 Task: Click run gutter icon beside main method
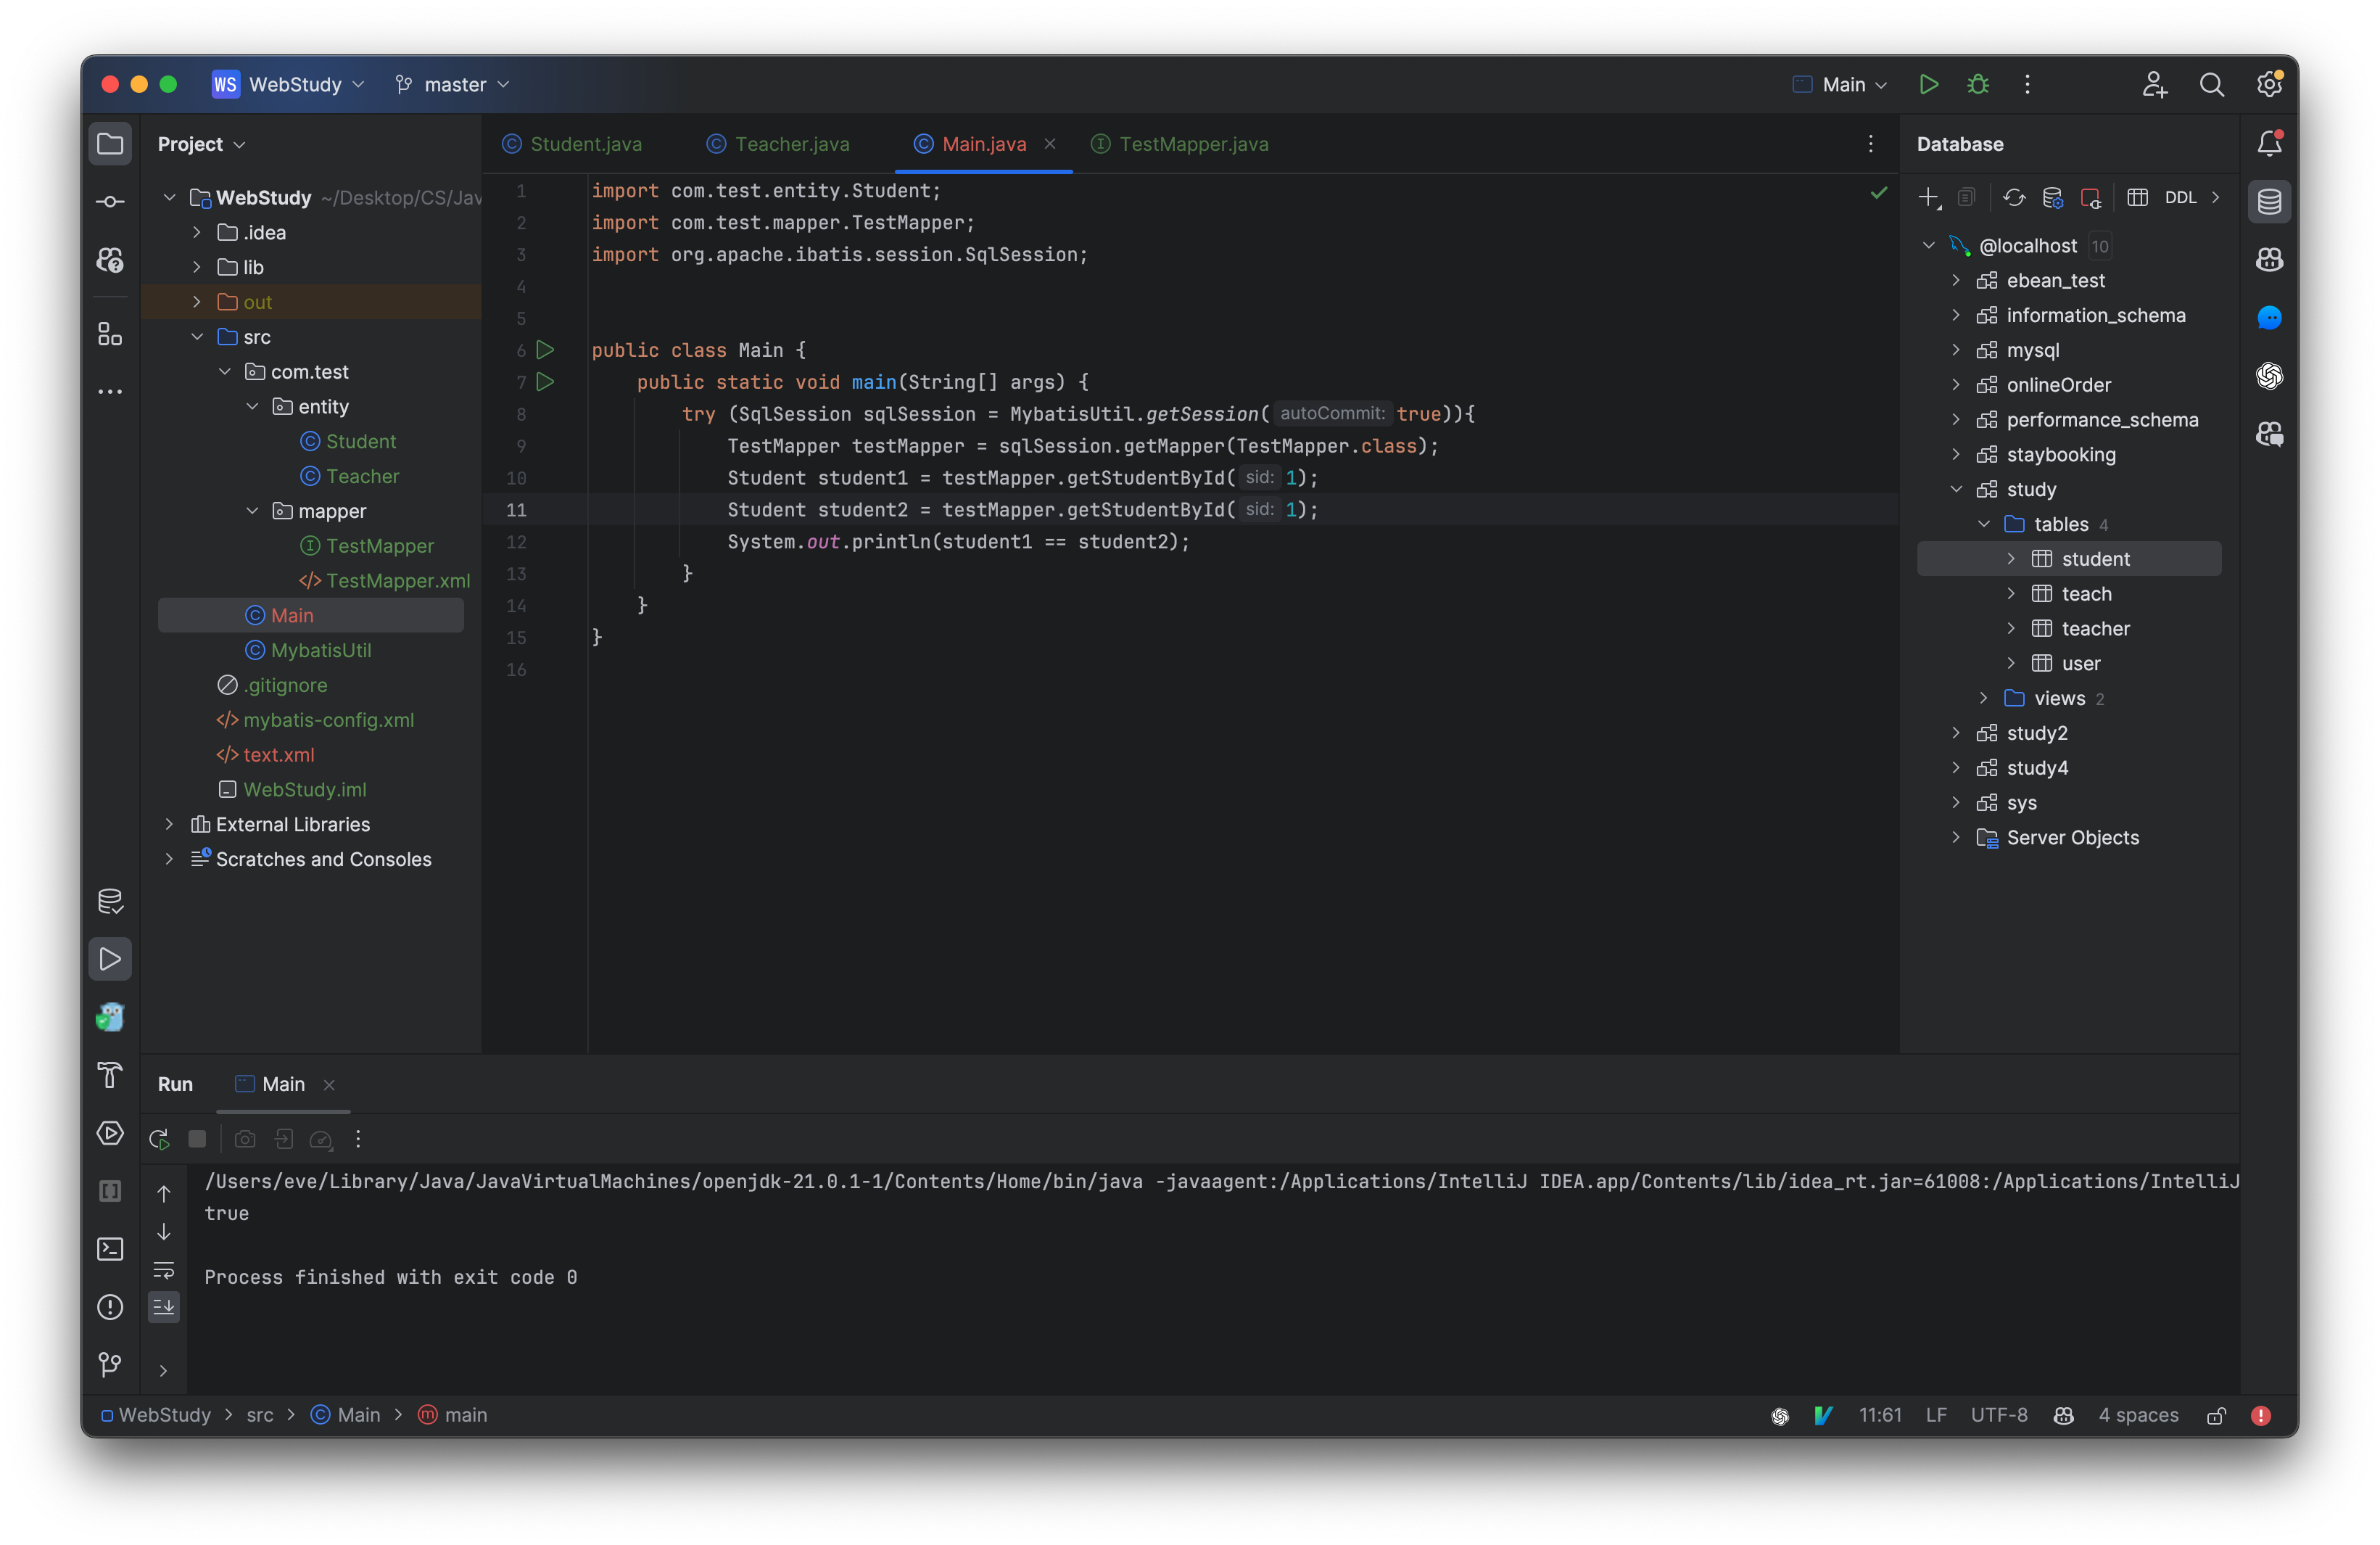tap(545, 382)
